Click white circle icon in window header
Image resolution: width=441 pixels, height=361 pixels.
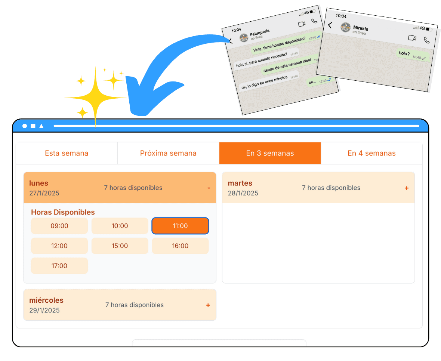click(25, 126)
